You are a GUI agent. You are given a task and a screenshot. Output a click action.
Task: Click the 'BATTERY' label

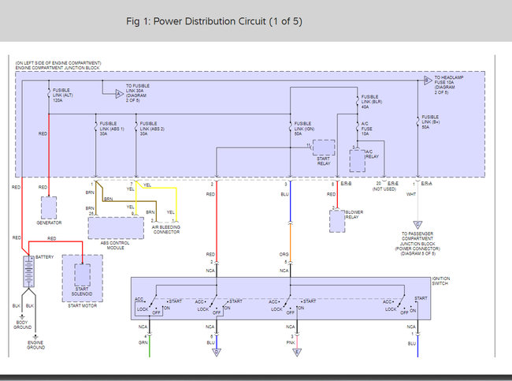point(44,257)
